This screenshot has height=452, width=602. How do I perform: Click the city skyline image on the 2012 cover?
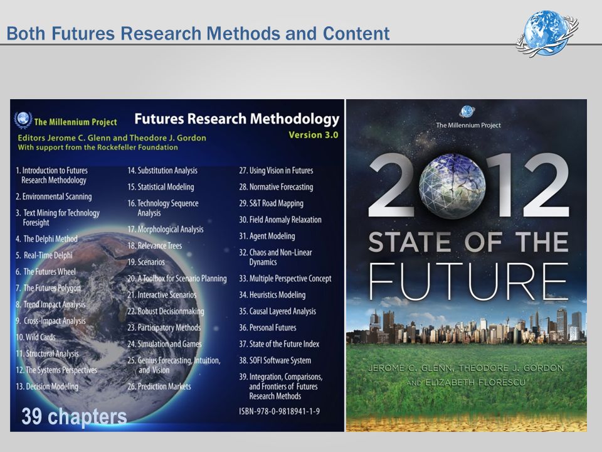pyautogui.click(x=467, y=325)
